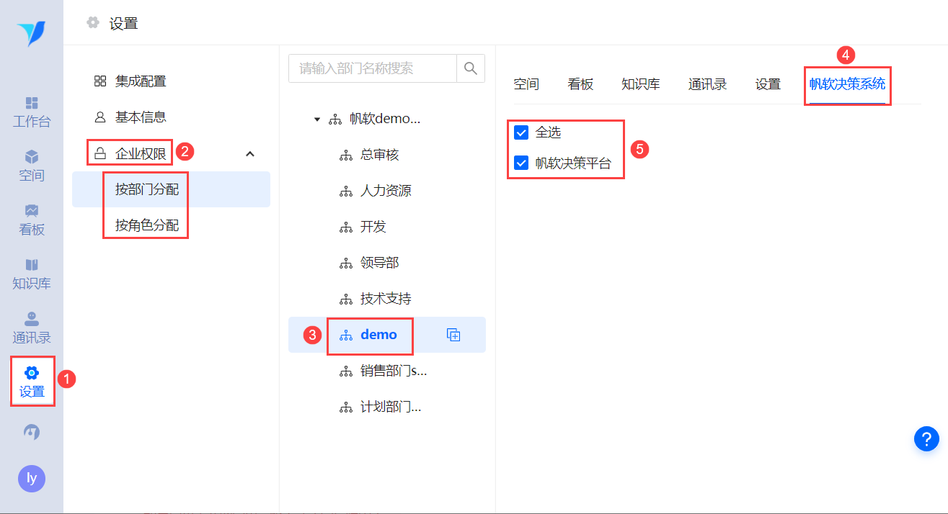The width and height of the screenshot is (948, 514).
Task: Collapse the 企业权限 menu chevron
Action: [250, 153]
